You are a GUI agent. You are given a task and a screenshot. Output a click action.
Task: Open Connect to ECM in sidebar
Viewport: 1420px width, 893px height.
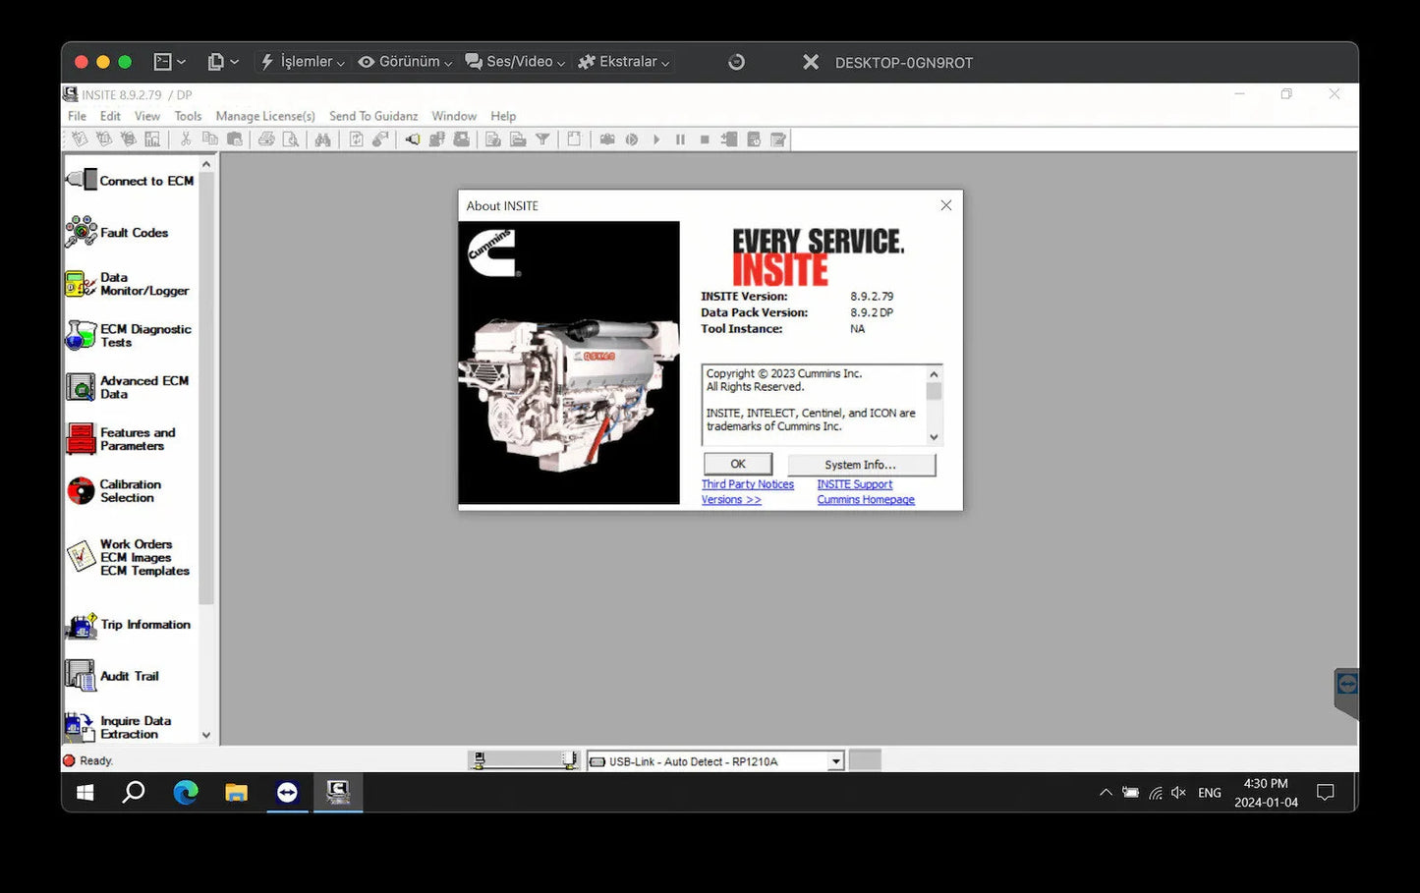(130, 181)
